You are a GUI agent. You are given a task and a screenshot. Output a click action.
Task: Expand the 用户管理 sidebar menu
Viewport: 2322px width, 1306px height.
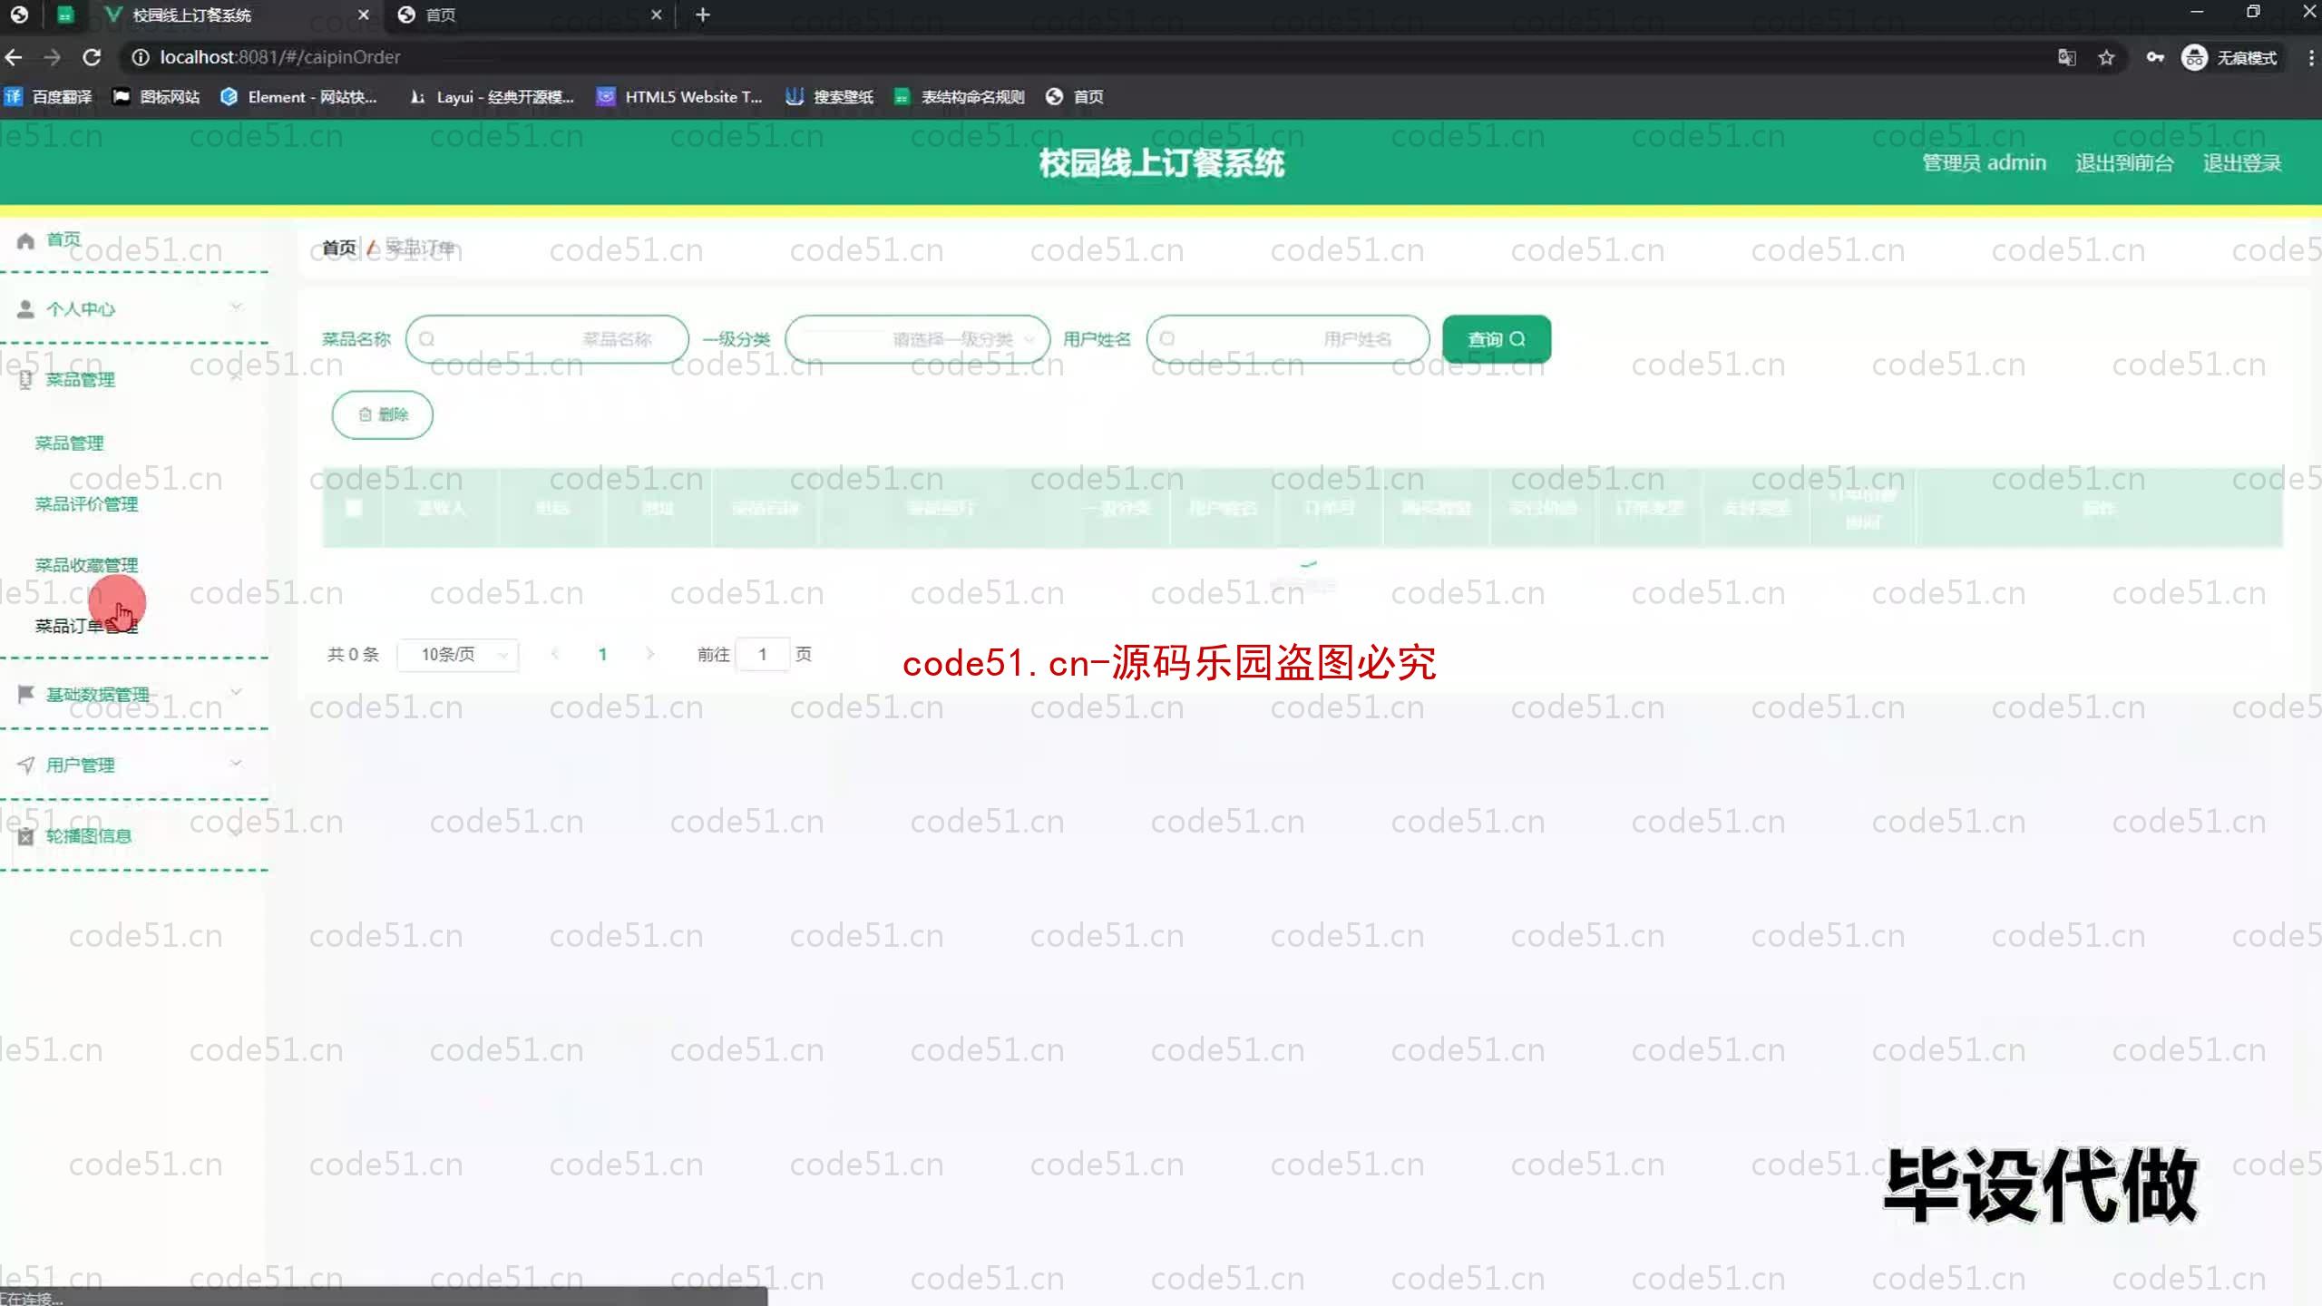pyautogui.click(x=133, y=765)
